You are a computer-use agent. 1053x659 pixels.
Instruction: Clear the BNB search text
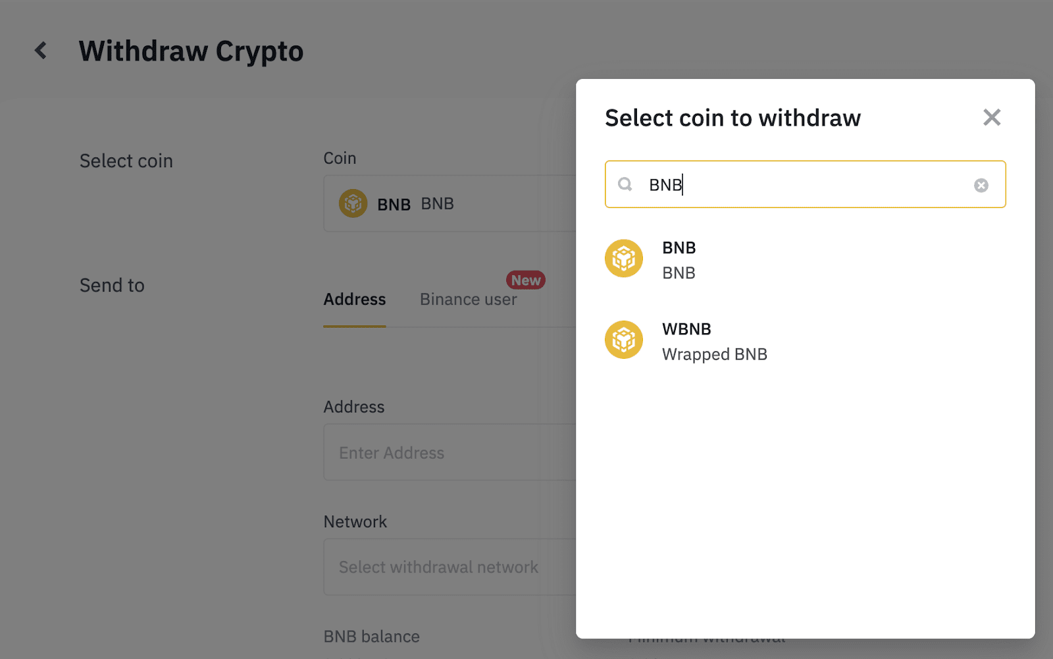(x=981, y=185)
